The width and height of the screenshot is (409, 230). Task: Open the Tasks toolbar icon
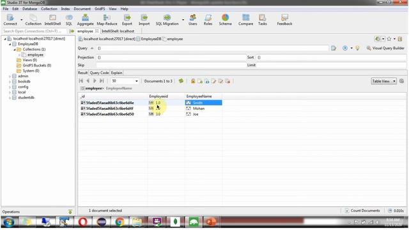(263, 20)
